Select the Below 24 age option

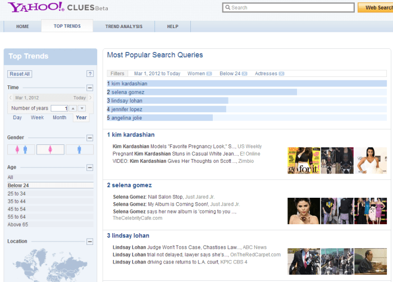pyautogui.click(x=51, y=185)
